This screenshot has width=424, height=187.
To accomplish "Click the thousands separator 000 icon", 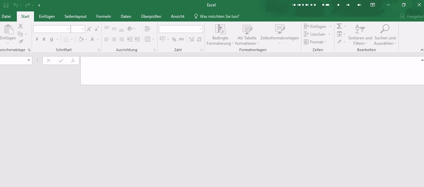I will (x=181, y=39).
